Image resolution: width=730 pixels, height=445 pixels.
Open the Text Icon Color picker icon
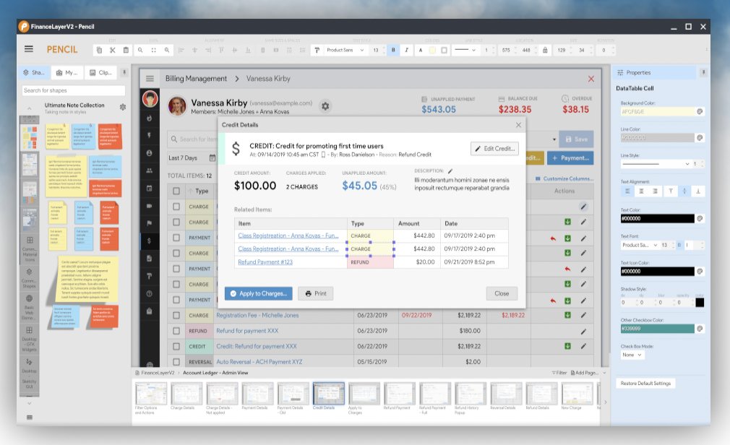click(699, 272)
